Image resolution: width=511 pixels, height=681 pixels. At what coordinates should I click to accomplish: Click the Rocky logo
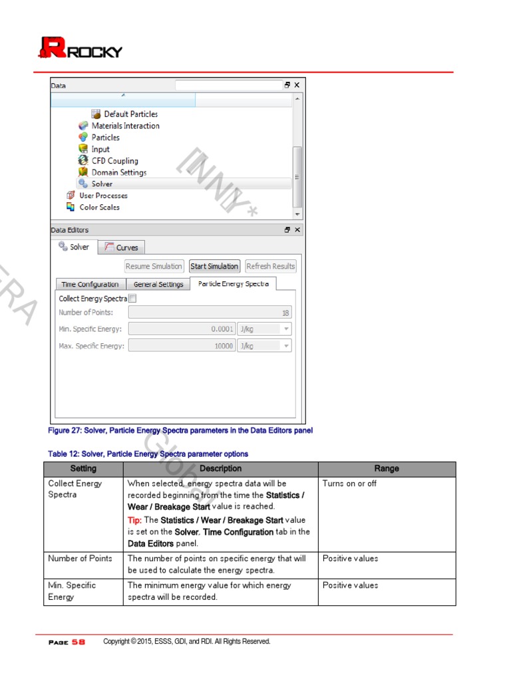(x=81, y=48)
